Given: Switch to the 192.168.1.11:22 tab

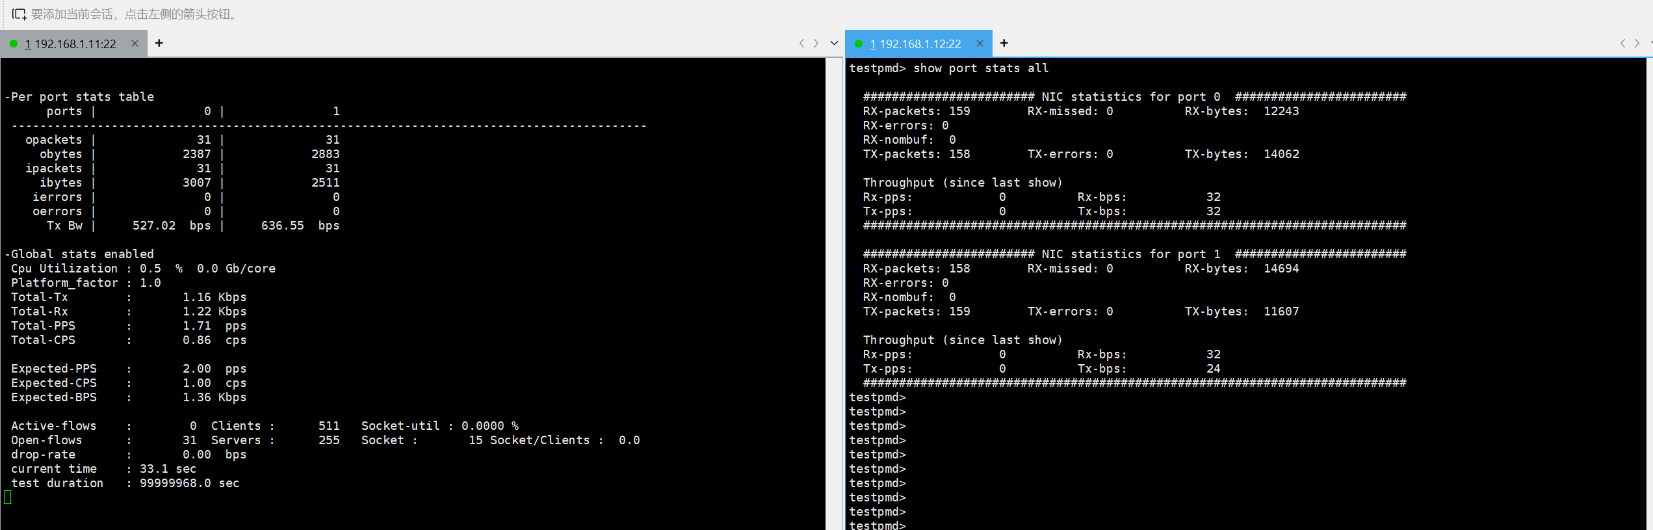Looking at the screenshot, I should point(70,44).
